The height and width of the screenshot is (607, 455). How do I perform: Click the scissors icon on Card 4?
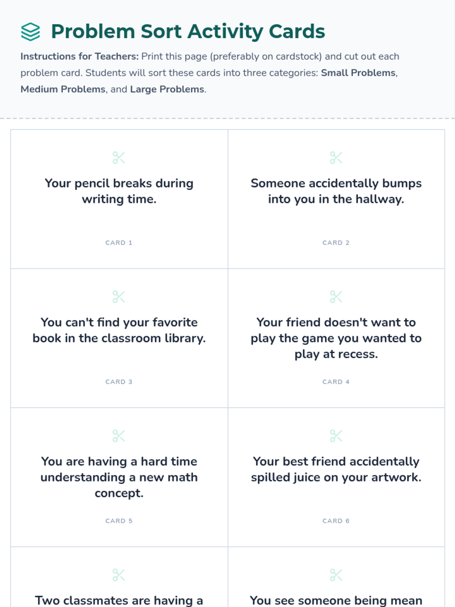coord(336,297)
